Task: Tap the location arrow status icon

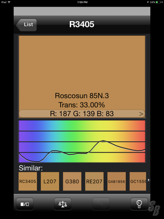Action: tap(148, 2)
